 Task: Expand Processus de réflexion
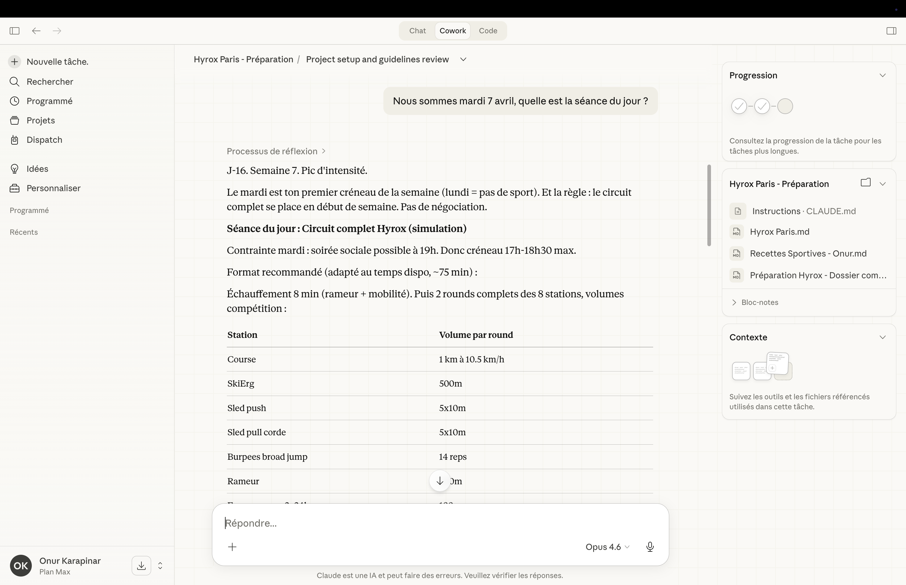coord(276,151)
